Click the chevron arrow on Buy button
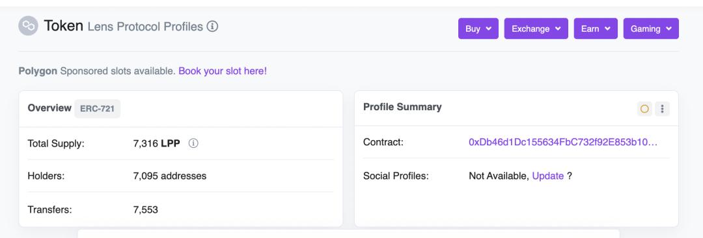 point(489,29)
